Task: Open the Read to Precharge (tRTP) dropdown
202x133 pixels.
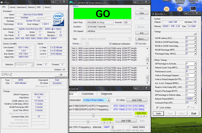Action: (x=195, y=91)
